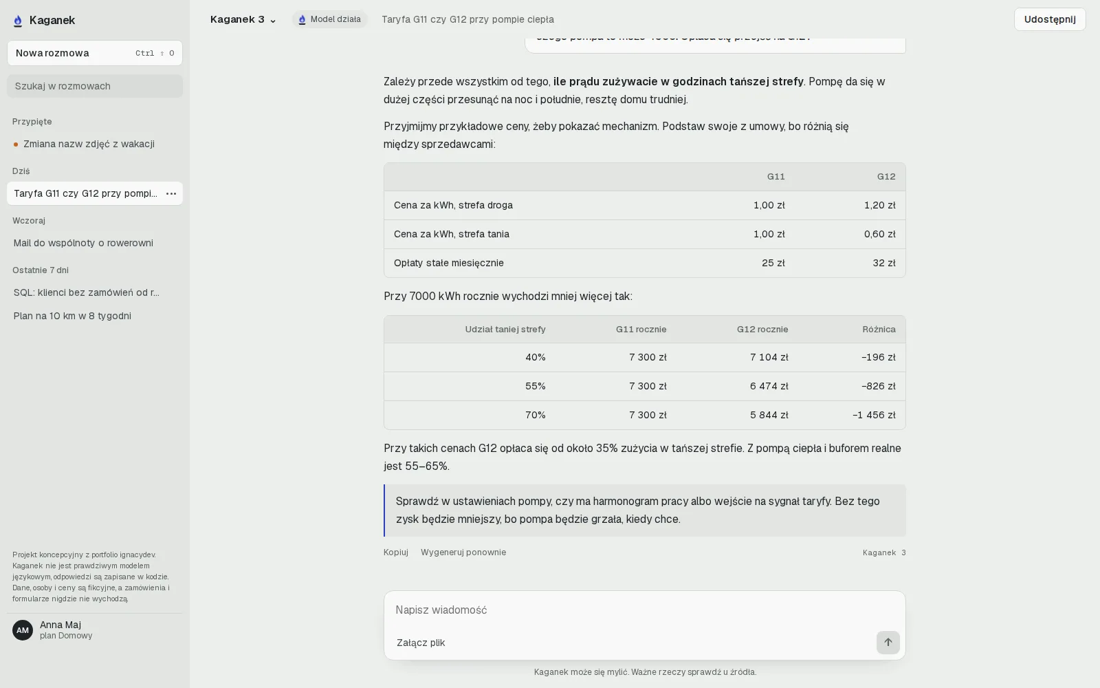The image size is (1100, 688).
Task: Click Wygeneruj ponownie
Action: click(463, 552)
